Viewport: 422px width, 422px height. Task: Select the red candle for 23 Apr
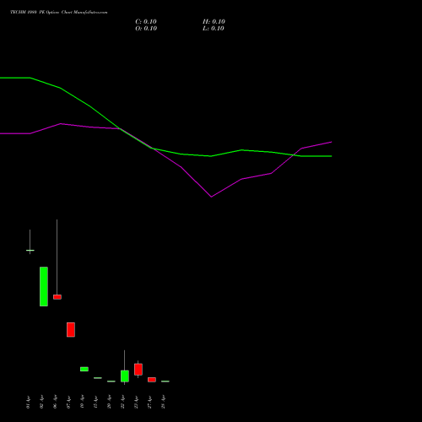coord(138,369)
